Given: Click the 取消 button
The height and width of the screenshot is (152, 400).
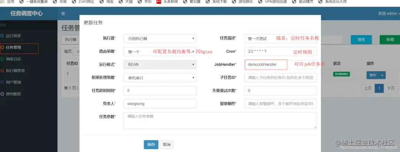Looking at the screenshot, I should (167, 145).
